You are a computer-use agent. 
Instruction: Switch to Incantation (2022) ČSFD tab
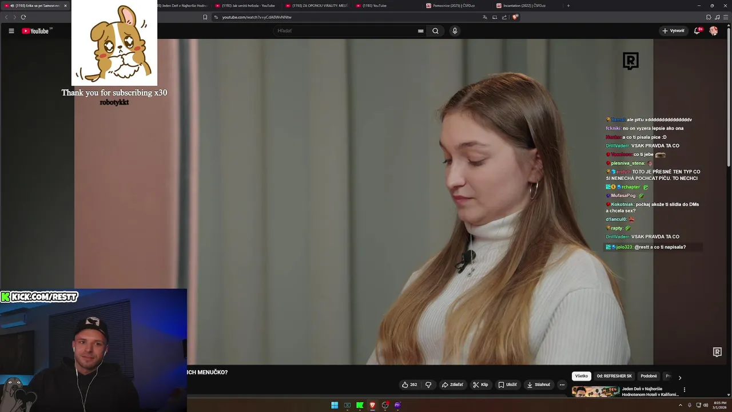click(x=528, y=6)
